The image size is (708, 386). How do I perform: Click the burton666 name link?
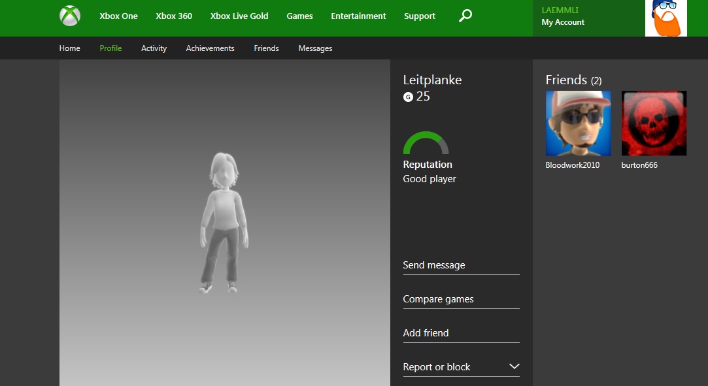(x=639, y=165)
